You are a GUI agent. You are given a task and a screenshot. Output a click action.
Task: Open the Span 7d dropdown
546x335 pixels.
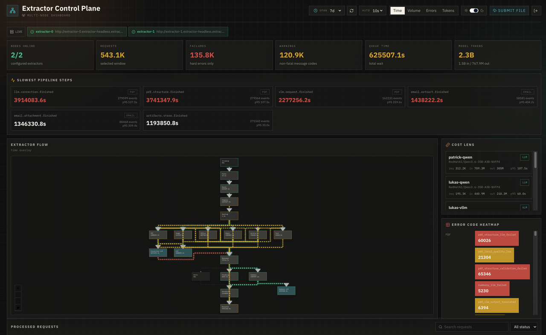pyautogui.click(x=327, y=11)
